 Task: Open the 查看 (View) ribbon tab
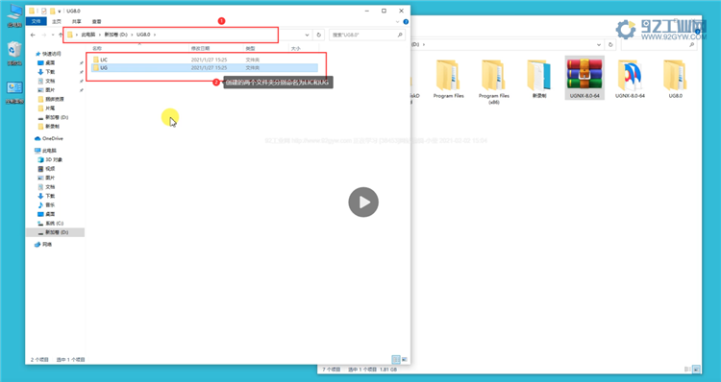(x=96, y=21)
